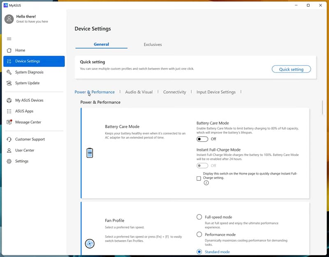Select Performance mode fan profile

199,234
